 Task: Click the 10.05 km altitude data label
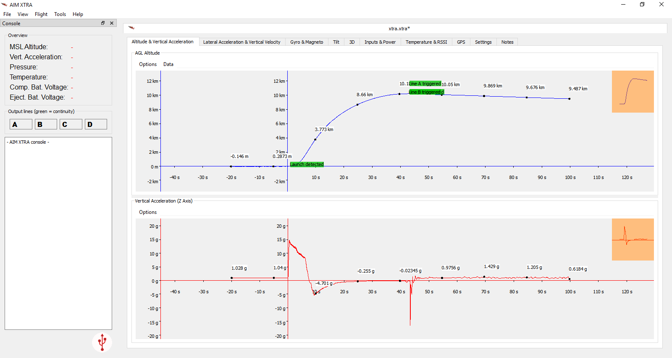[451, 84]
